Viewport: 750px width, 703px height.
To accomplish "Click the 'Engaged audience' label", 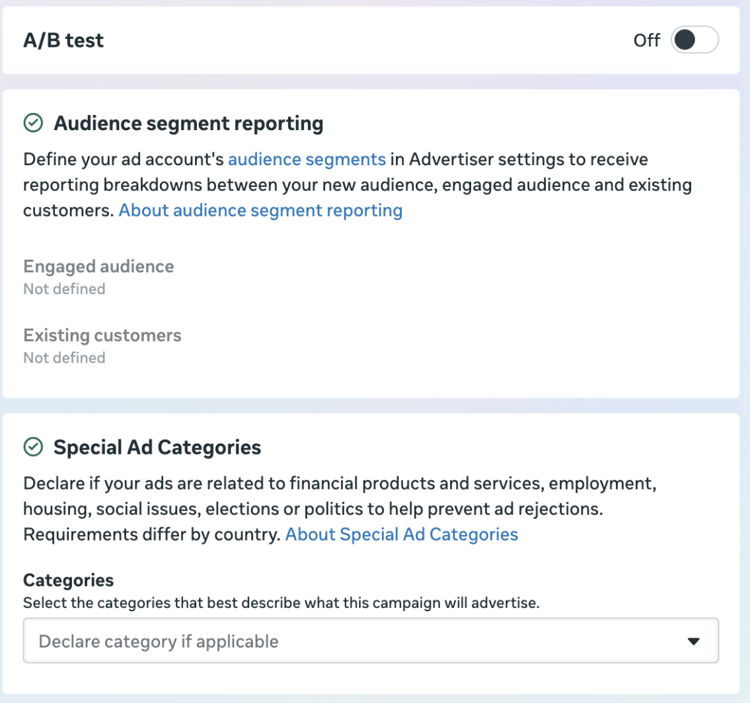I will [98, 266].
